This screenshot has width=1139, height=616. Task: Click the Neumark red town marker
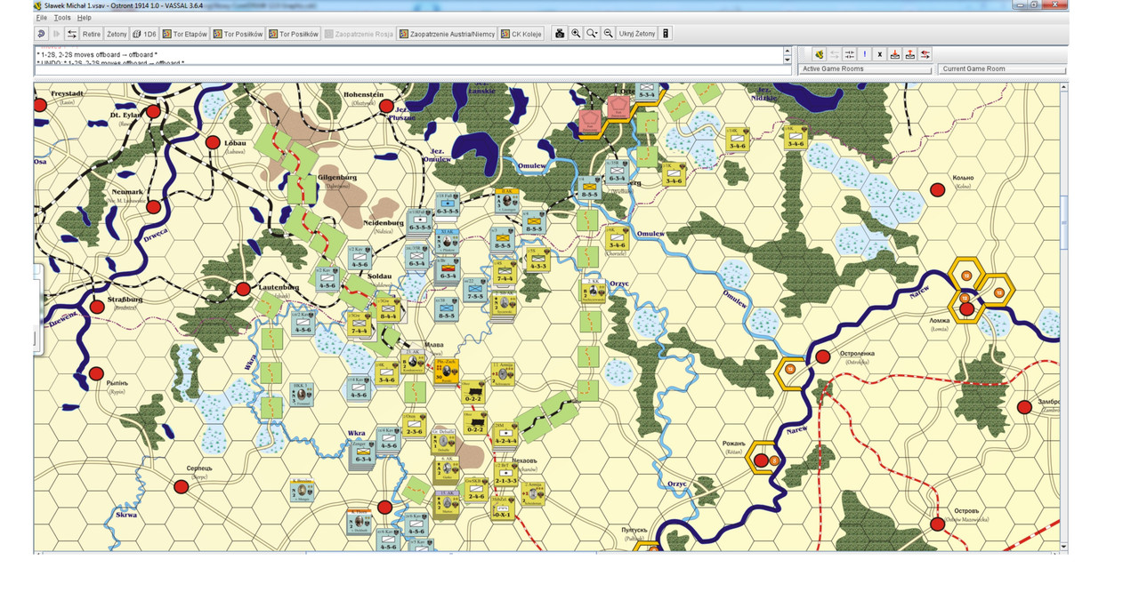153,207
